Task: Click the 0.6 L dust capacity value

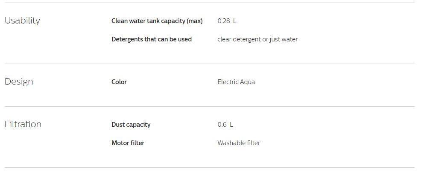Action: pos(225,125)
